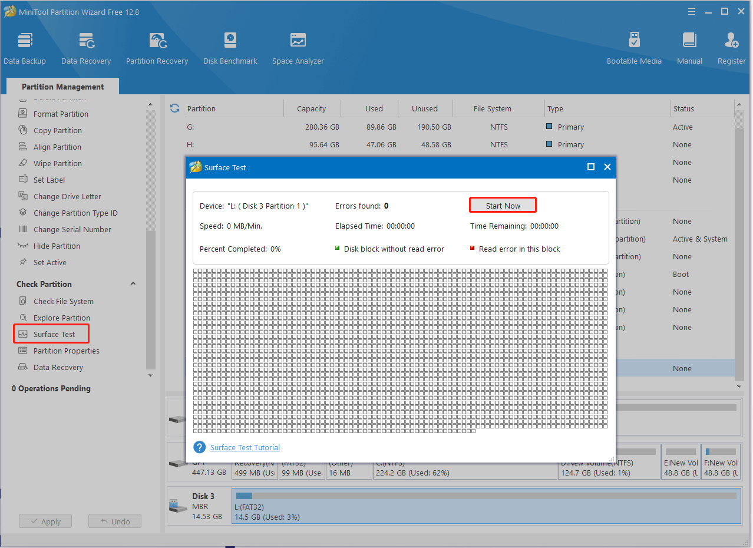This screenshot has height=548, width=753.
Task: Open Surface Test tutorial help icon
Action: [x=200, y=447]
